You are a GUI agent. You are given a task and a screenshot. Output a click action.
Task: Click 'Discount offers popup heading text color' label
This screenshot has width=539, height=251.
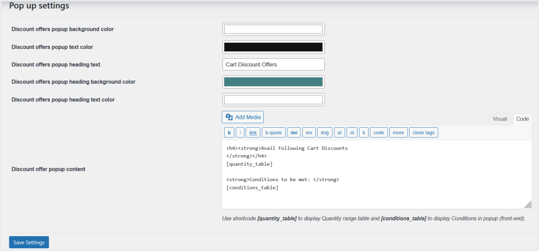[x=63, y=100]
